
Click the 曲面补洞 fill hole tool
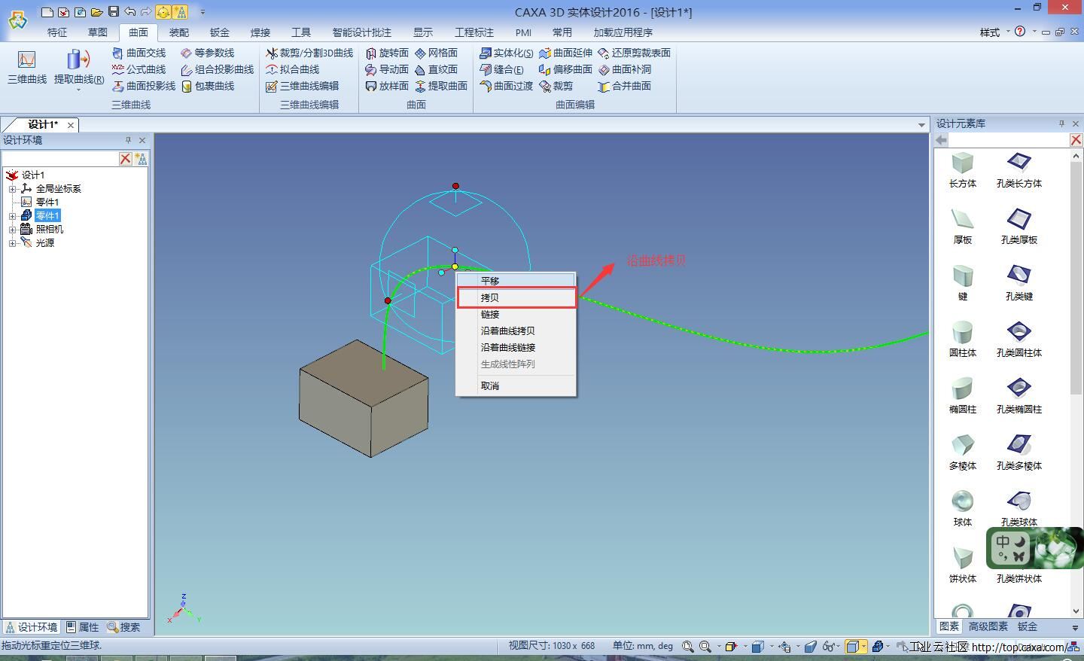tap(624, 69)
